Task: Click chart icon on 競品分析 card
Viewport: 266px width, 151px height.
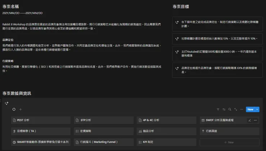Action: click(140, 131)
